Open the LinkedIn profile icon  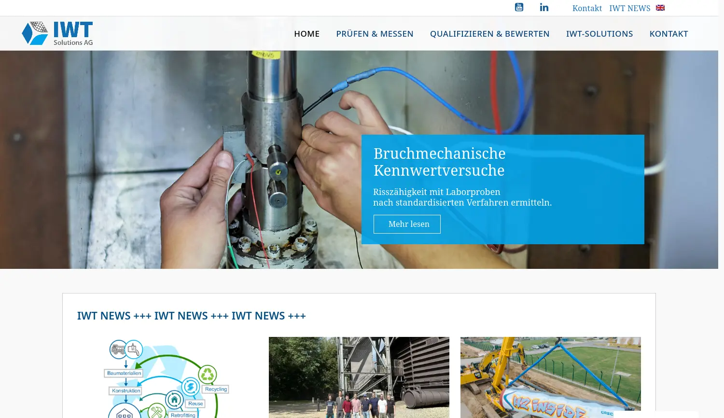543,7
